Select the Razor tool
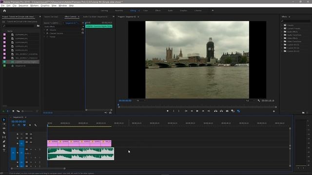Screen dimensions: 312x175 point(4,133)
